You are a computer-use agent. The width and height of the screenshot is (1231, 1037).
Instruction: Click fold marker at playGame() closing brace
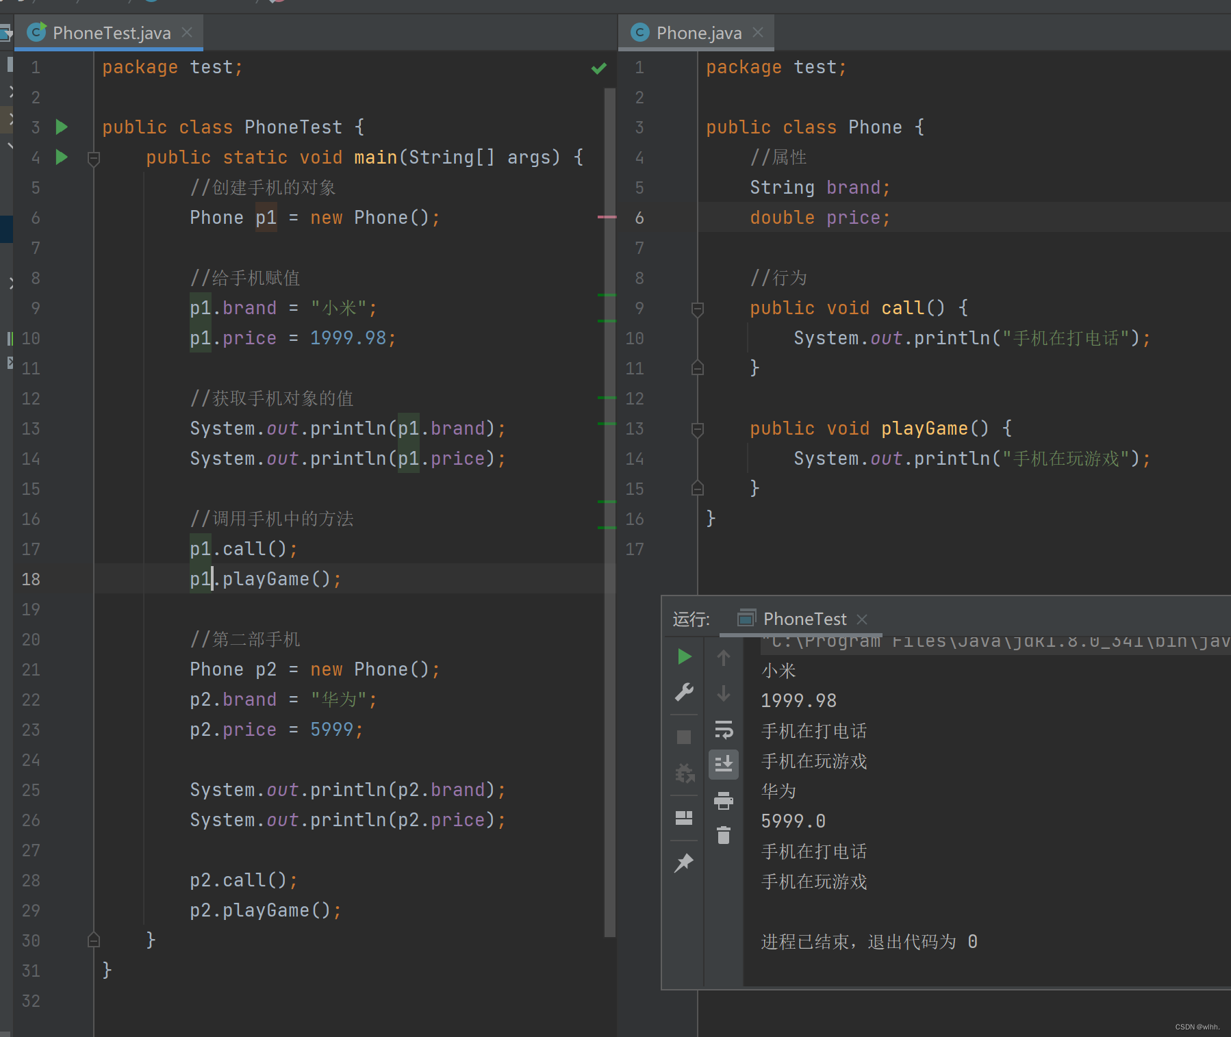coord(698,488)
